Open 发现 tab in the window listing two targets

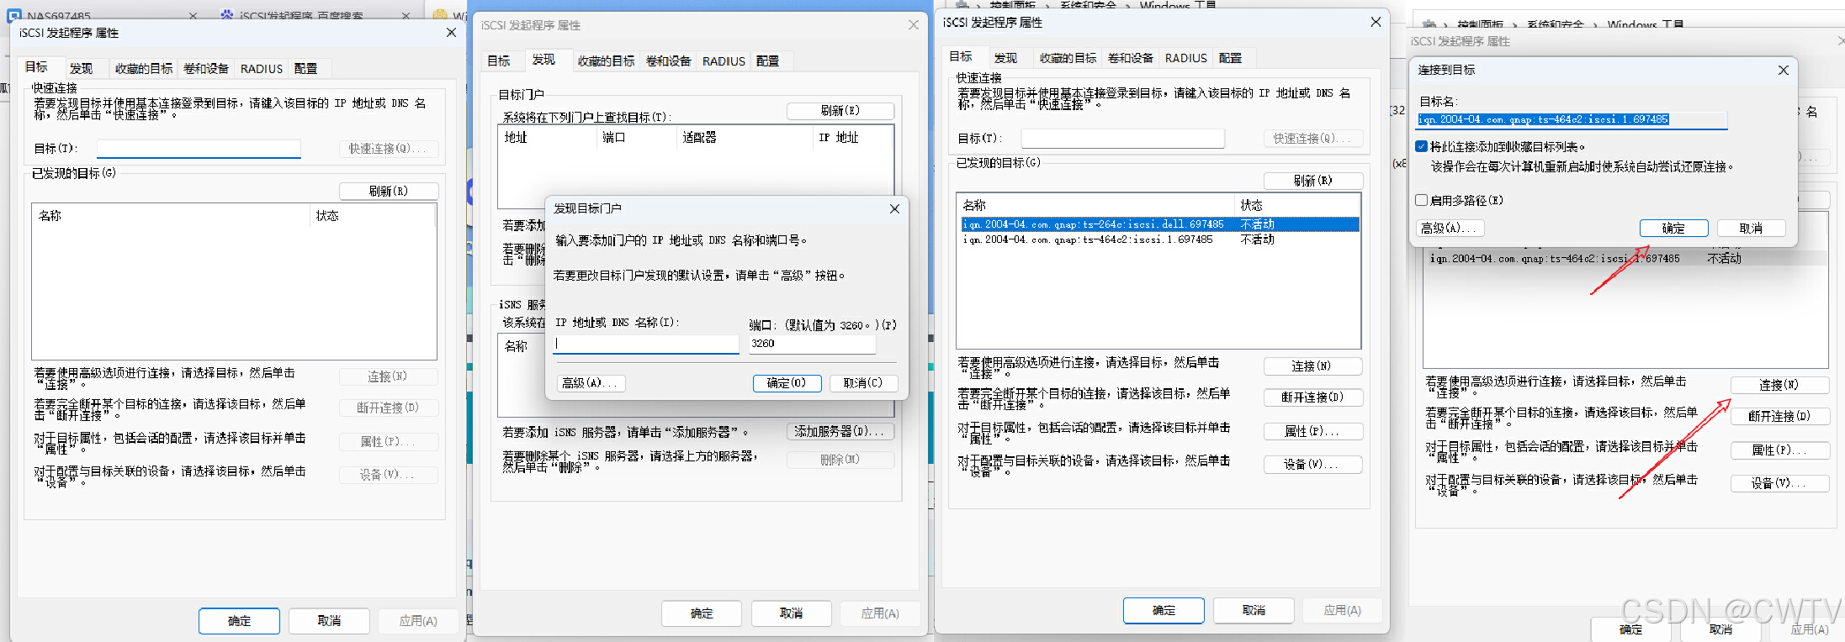[x=1005, y=58]
